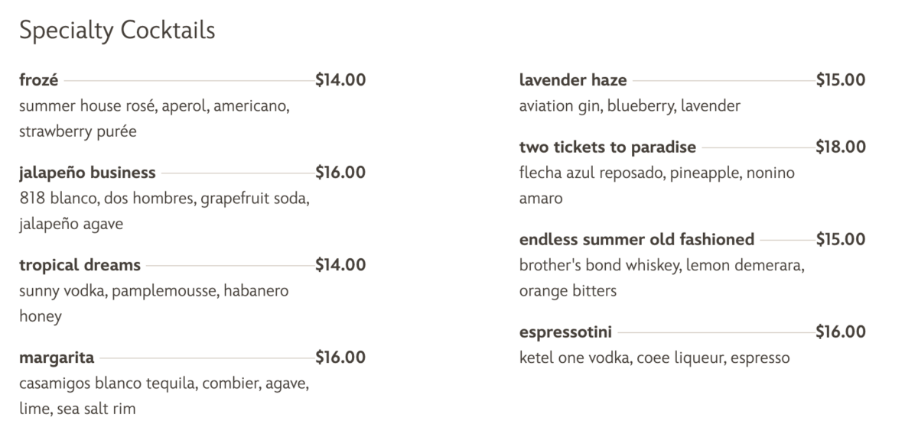
Task: Open the two tickets to paradise item
Action: pyautogui.click(x=607, y=147)
